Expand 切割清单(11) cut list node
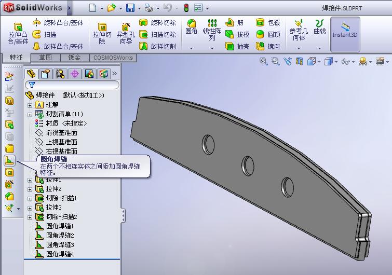Viewport: 392px width, 275px height. [x=30, y=115]
